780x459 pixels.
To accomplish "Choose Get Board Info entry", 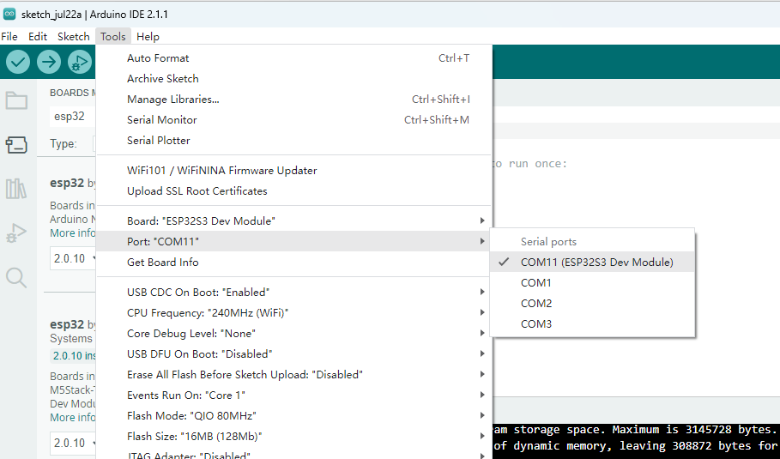I will coord(294,262).
